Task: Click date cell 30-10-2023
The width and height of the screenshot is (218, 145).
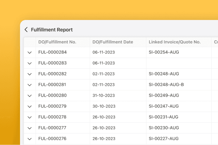Action: 118,106
